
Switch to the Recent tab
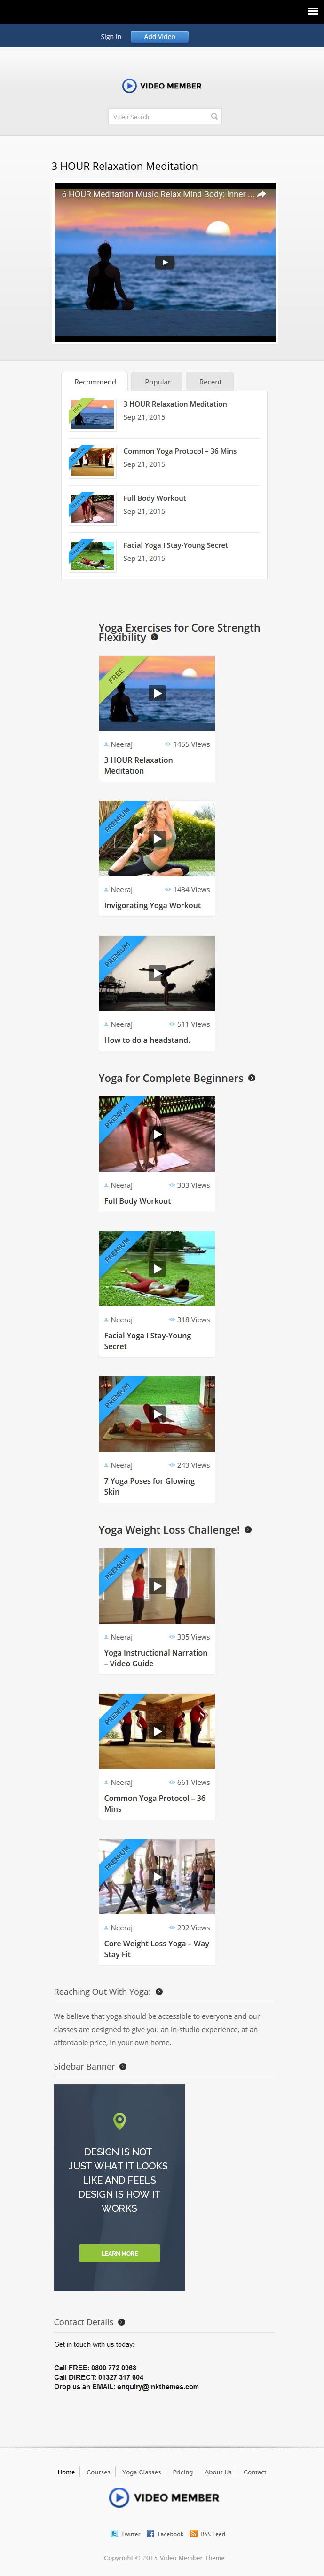210,382
